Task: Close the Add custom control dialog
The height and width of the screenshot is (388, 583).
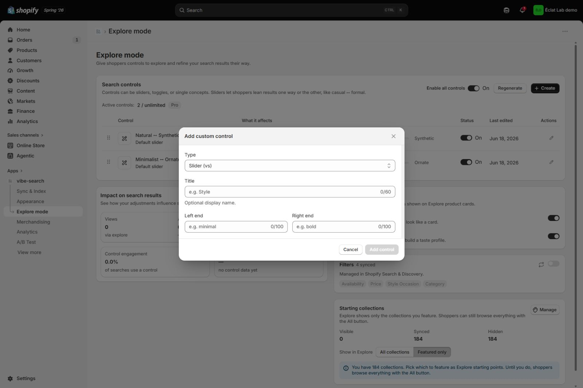Action: click(x=394, y=136)
